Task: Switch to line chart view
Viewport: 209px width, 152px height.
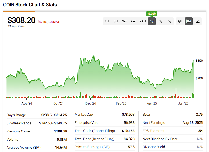Action: (198, 21)
